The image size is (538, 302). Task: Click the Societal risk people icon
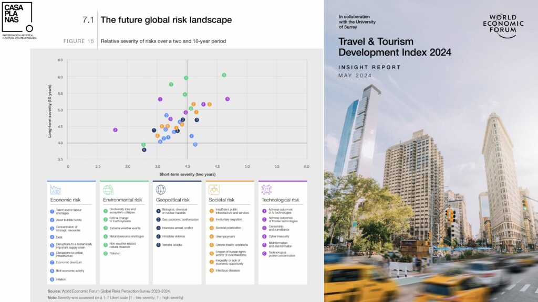coord(214,190)
